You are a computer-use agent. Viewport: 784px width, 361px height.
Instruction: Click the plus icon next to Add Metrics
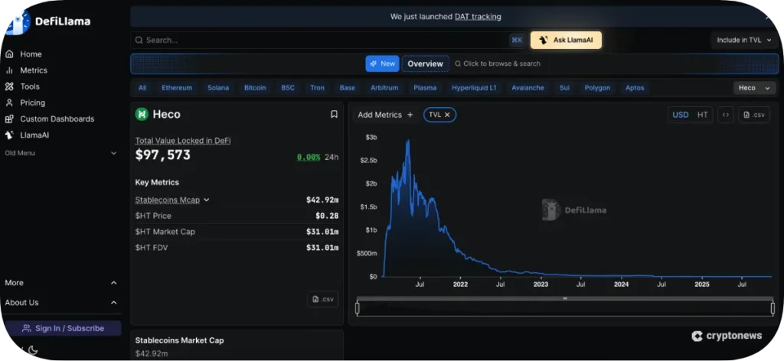(x=410, y=115)
